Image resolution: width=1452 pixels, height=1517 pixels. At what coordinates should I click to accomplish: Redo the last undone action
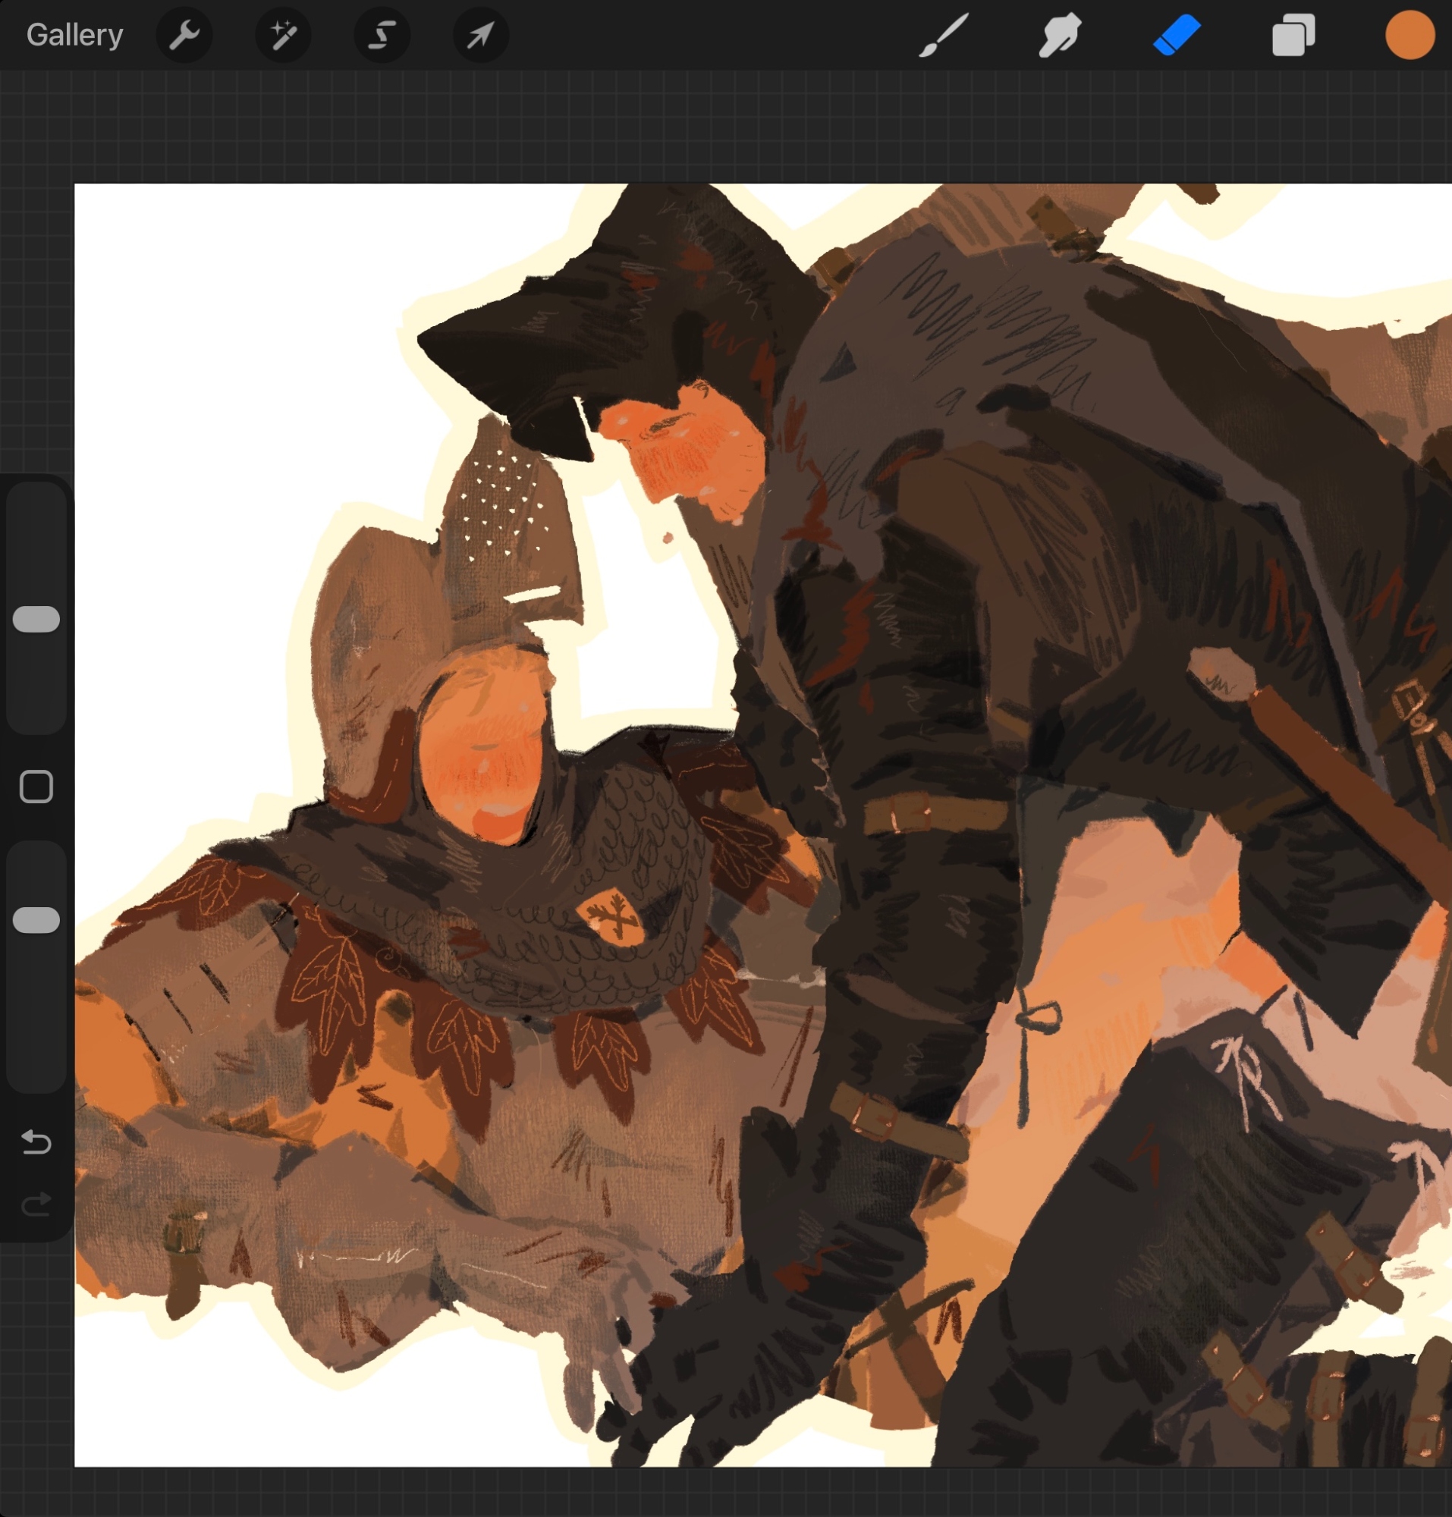(36, 1204)
